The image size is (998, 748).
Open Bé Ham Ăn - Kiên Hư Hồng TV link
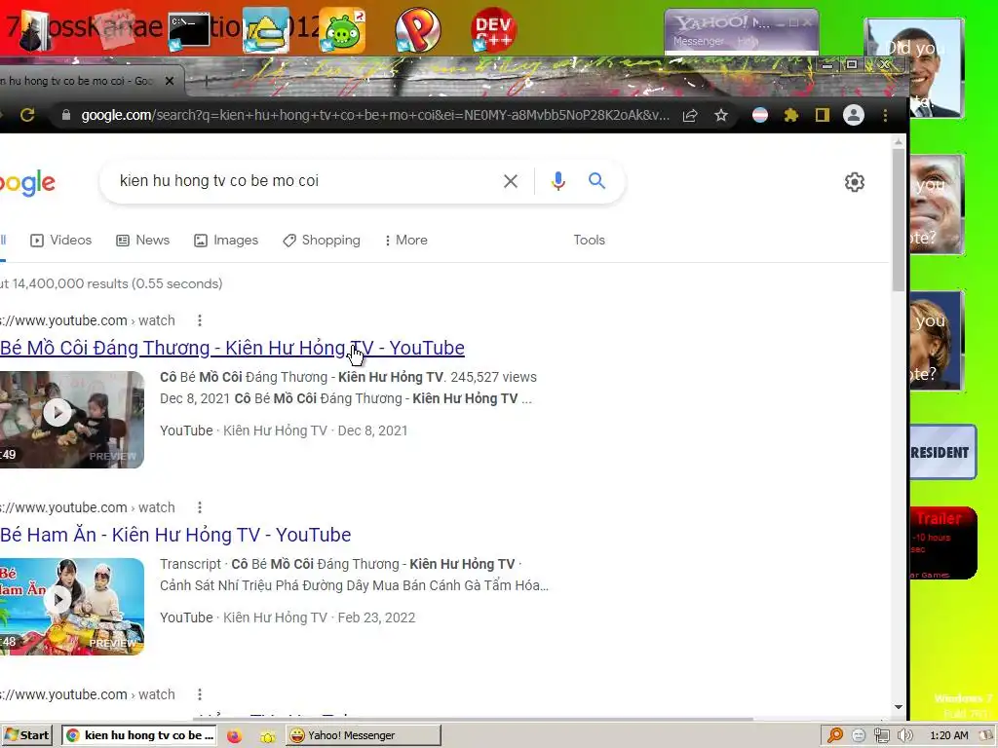pyautogui.click(x=175, y=535)
